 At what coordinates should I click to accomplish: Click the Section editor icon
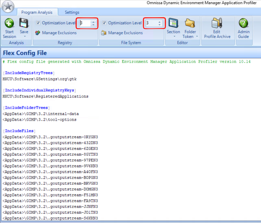[x=173, y=23]
